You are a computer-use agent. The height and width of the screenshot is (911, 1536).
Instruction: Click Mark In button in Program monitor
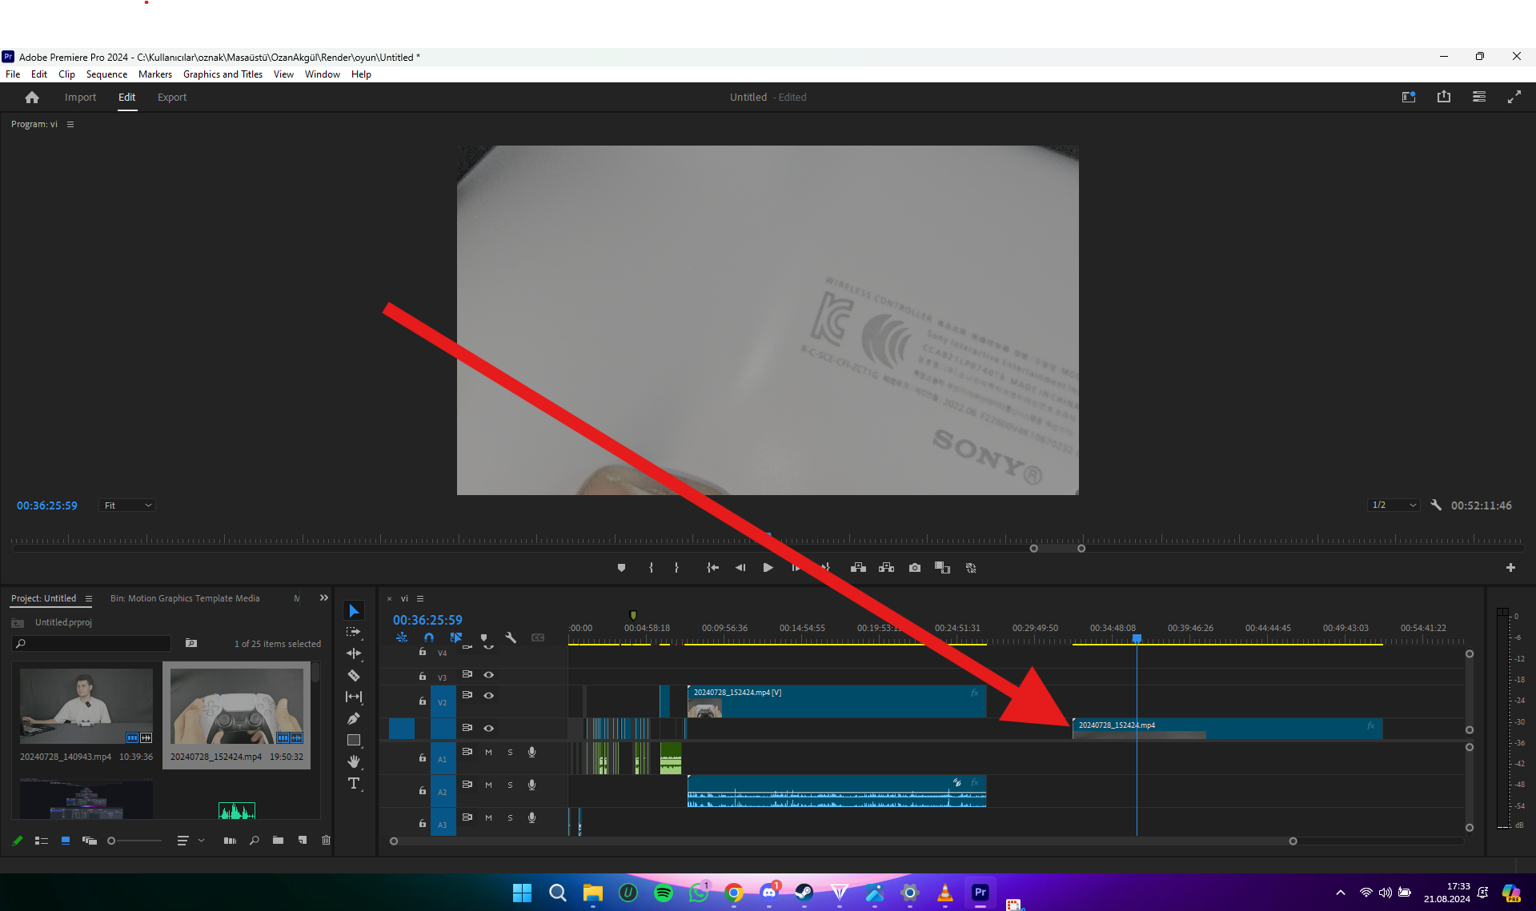pos(651,568)
